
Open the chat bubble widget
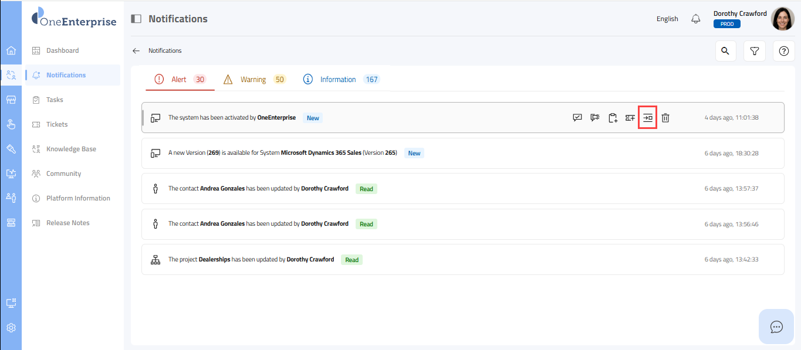[776, 327]
